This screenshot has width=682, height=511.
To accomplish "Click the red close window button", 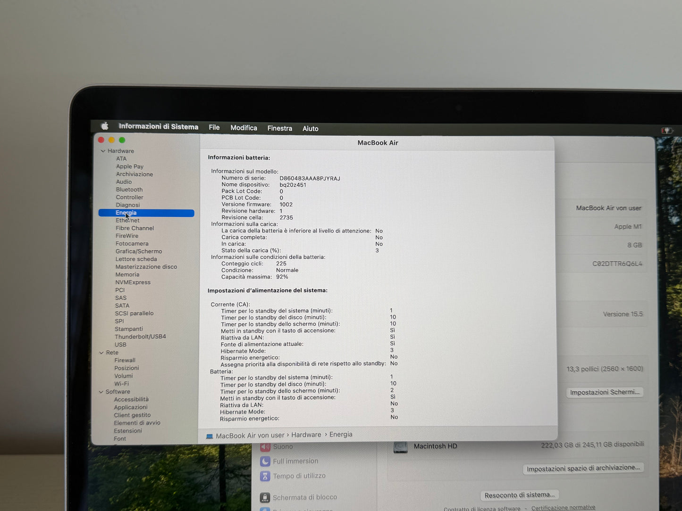I will (x=101, y=140).
